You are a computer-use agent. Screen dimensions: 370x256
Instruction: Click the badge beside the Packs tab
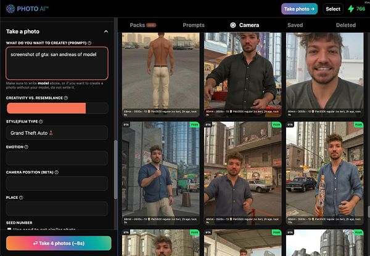point(151,25)
